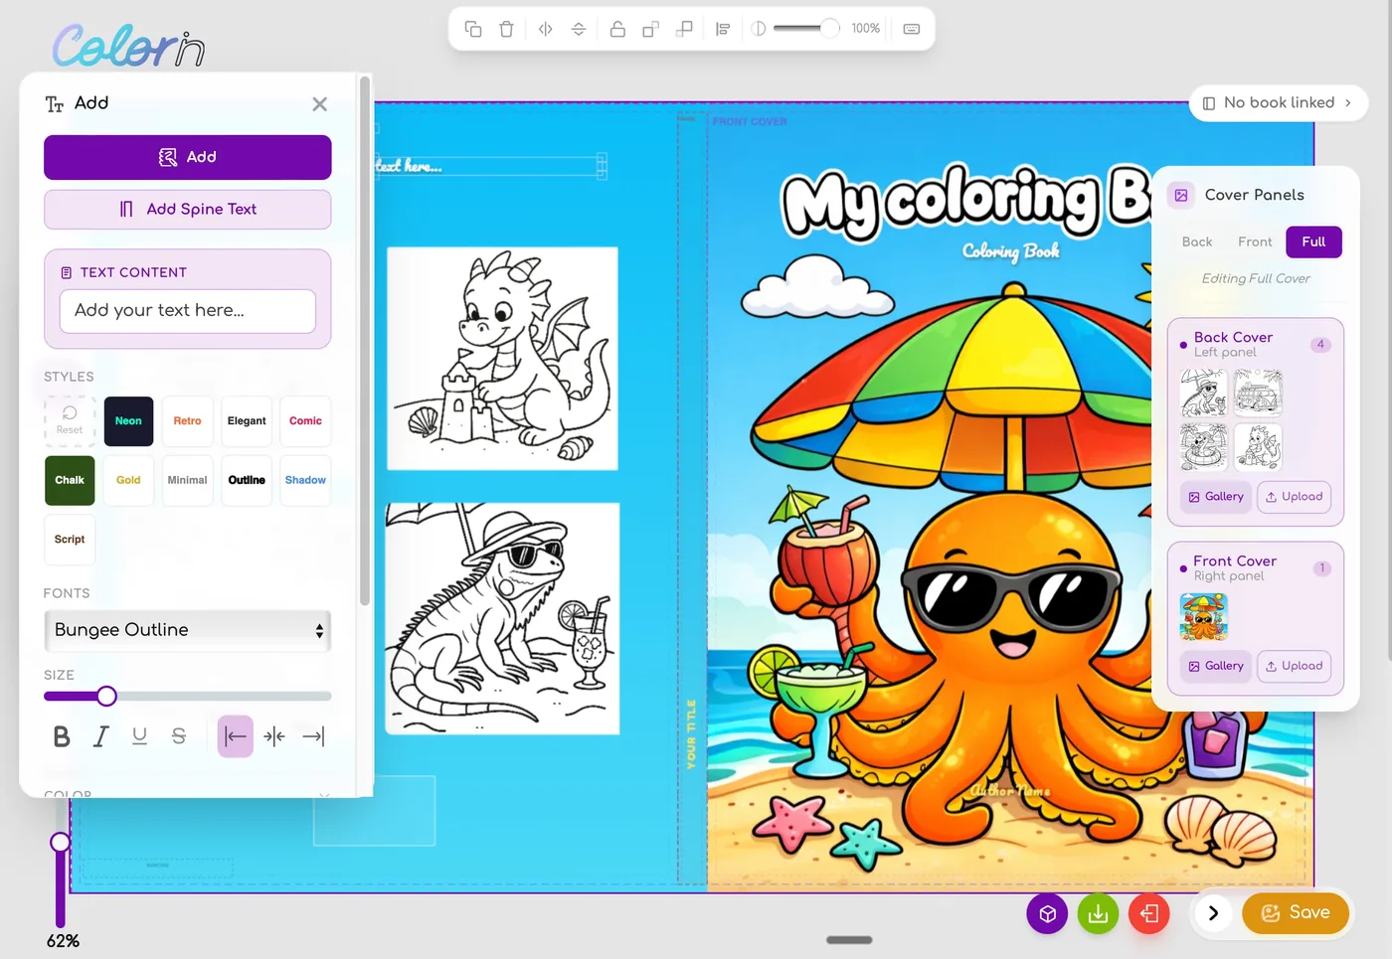Switch cover editing to the Back panel
The image size is (1392, 959).
(x=1196, y=241)
